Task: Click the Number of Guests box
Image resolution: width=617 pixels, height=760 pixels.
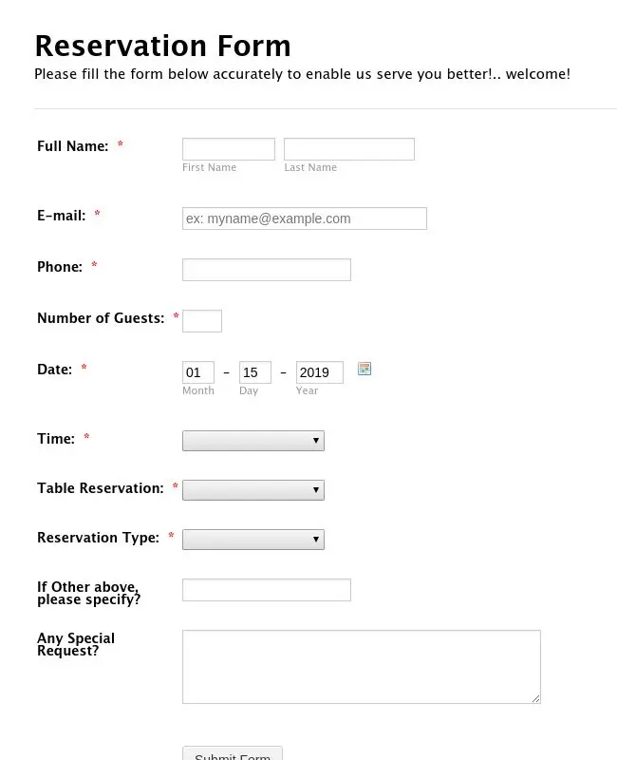Action: [202, 321]
